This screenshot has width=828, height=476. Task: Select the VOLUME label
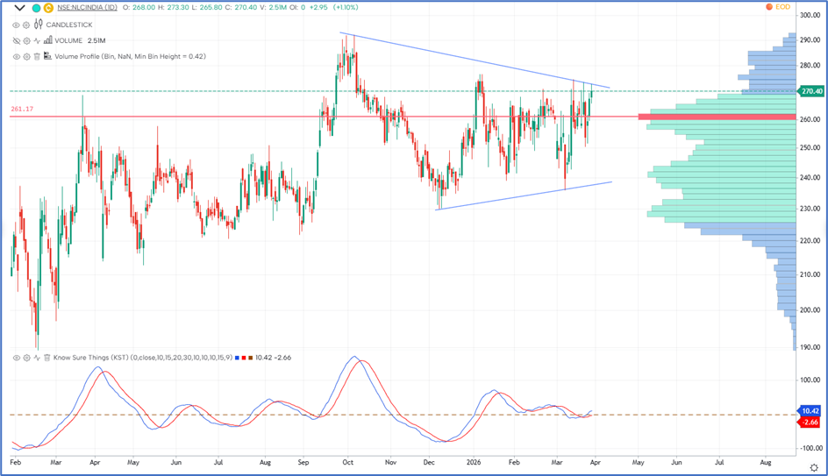pyautogui.click(x=68, y=40)
